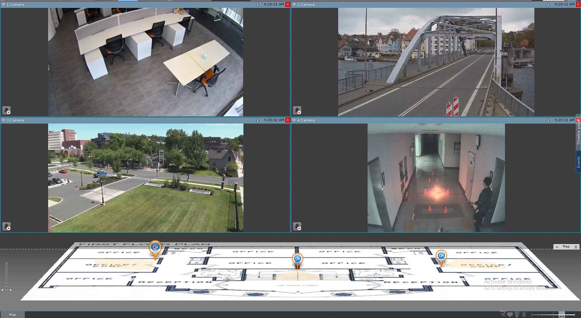Click the slider handle in bottom right toolbar
Screen dimensions: 581x318
(x=561, y=315)
